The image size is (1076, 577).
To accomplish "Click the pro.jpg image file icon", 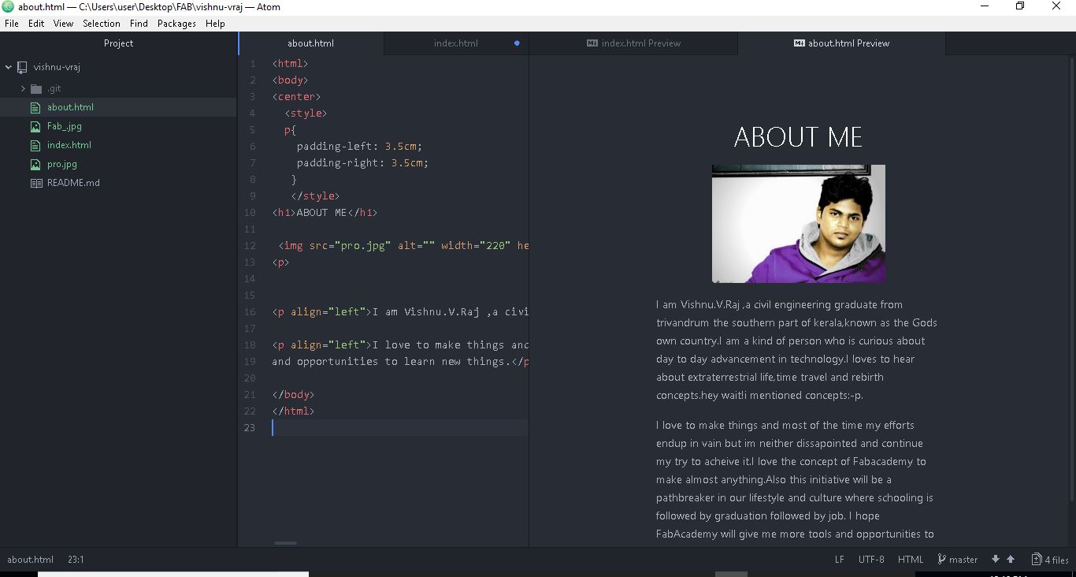I will (35, 164).
